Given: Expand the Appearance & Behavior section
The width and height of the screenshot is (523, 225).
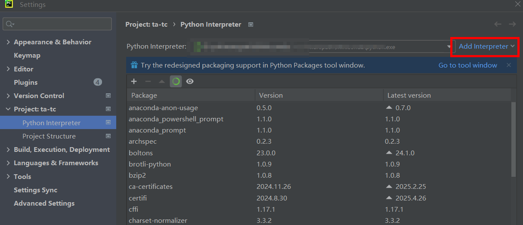Looking at the screenshot, I should tap(8, 42).
